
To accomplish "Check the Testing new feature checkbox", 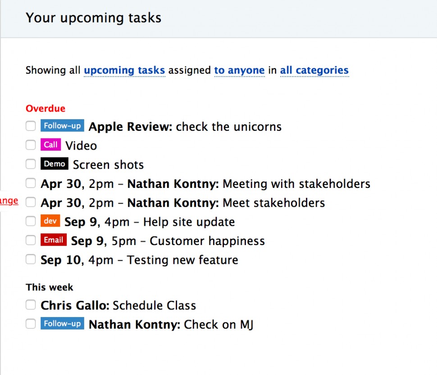I will point(31,259).
